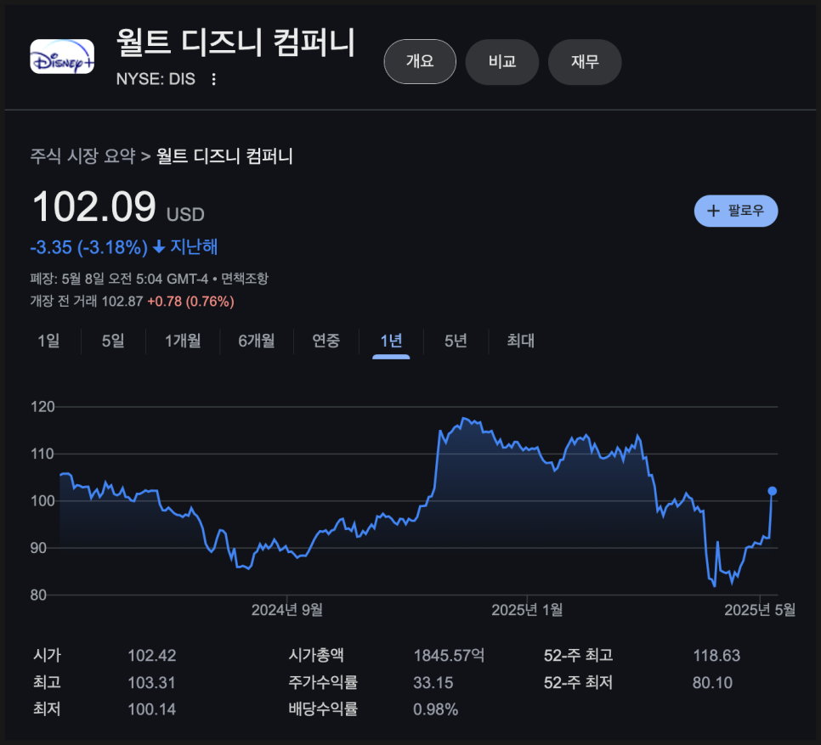Image resolution: width=821 pixels, height=745 pixels.
Task: Click the 52-주 최저 value 80.10
Action: 712,682
